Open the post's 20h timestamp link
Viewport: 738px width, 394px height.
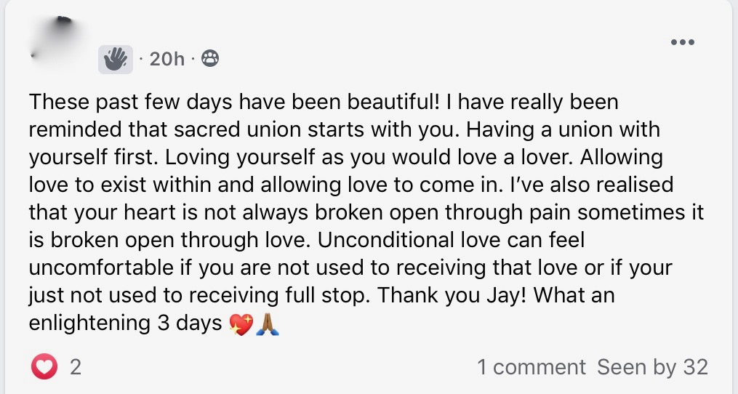(167, 59)
